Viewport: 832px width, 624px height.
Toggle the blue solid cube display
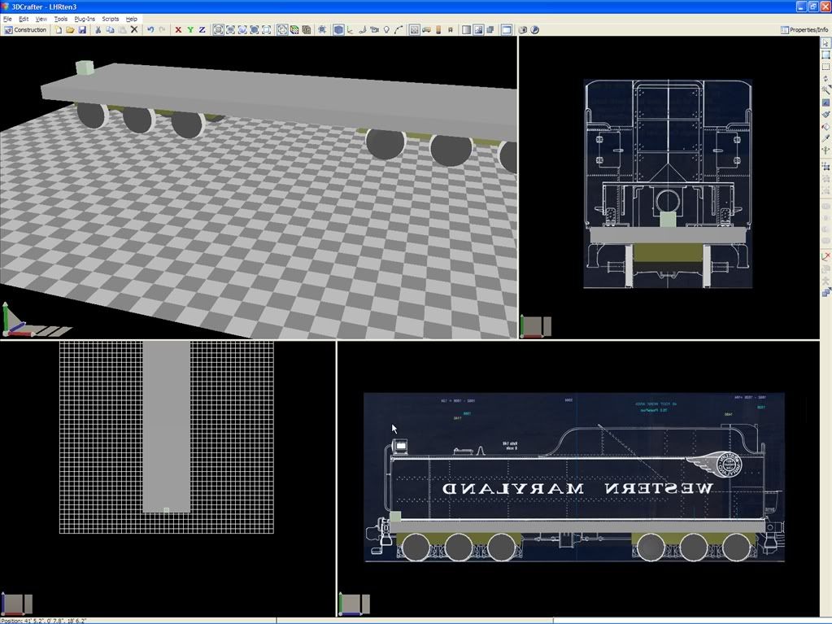[338, 30]
